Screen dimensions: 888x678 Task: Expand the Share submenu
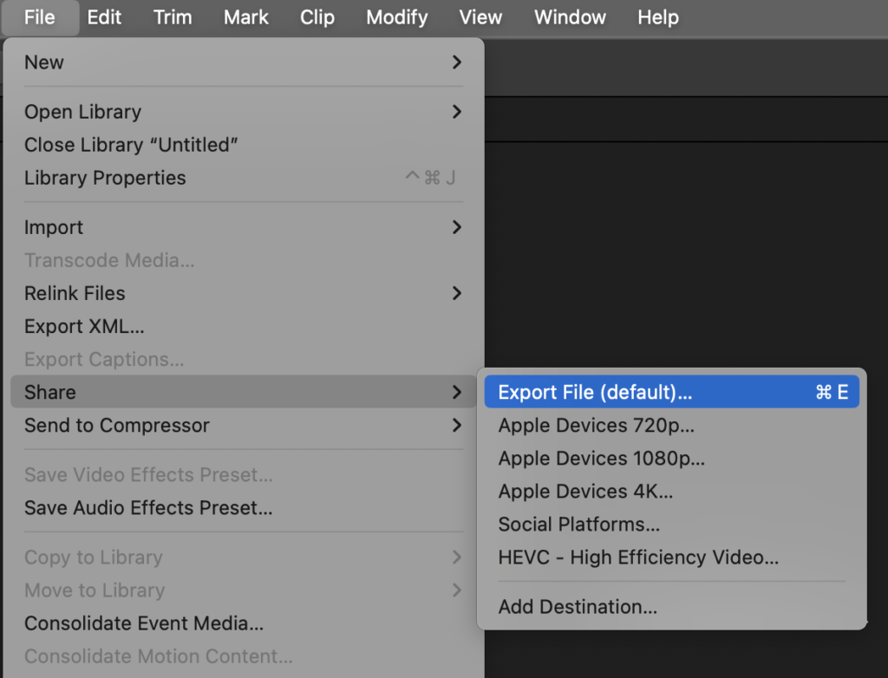coord(244,392)
